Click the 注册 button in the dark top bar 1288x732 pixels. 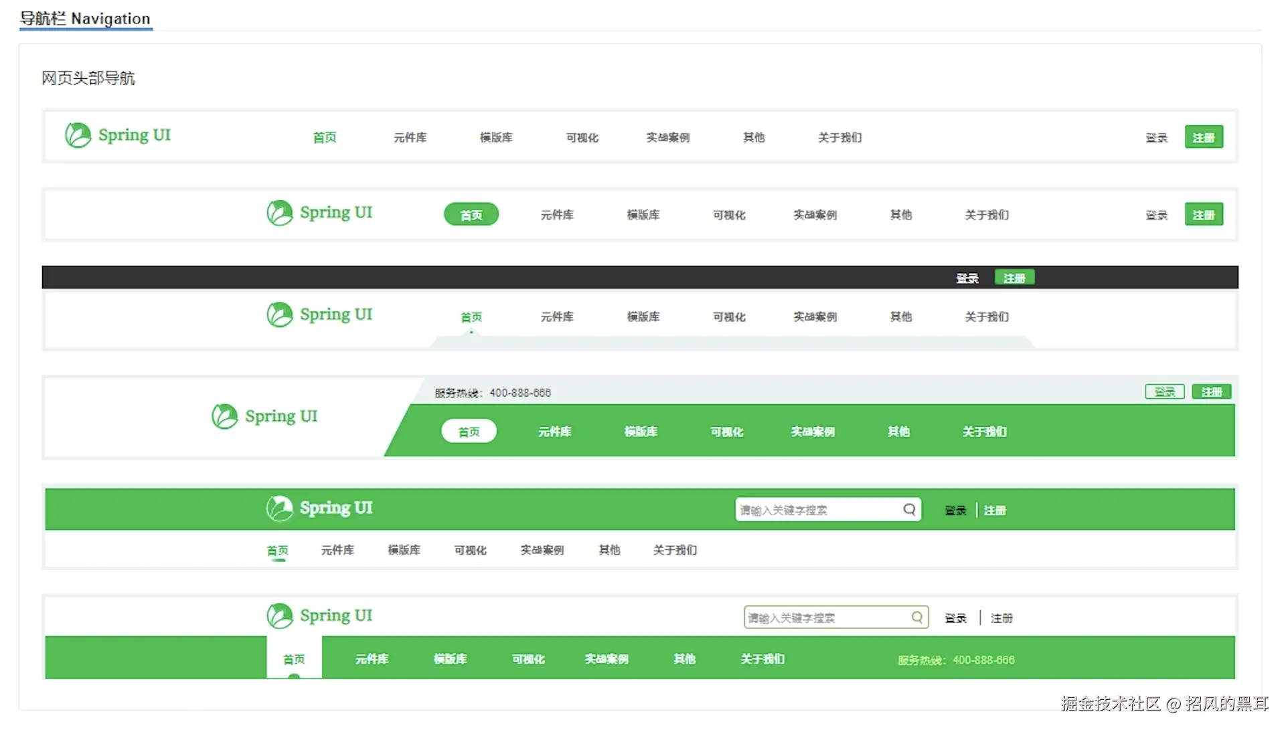coord(1014,278)
